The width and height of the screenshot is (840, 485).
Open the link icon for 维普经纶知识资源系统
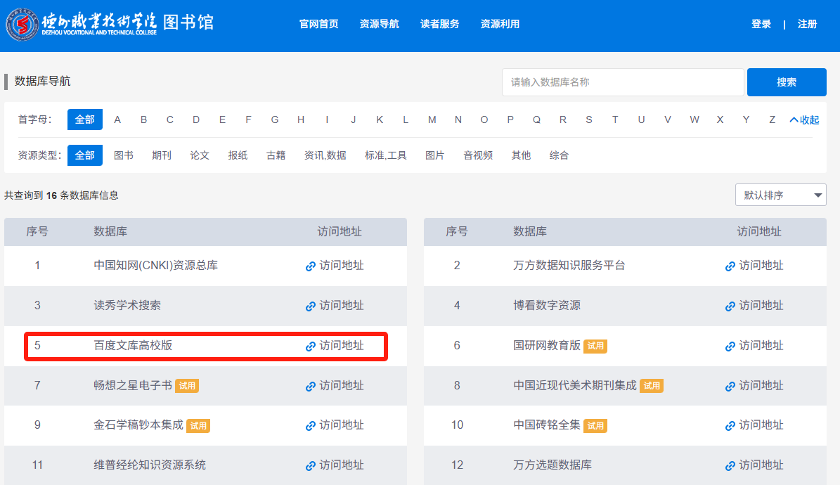click(310, 466)
